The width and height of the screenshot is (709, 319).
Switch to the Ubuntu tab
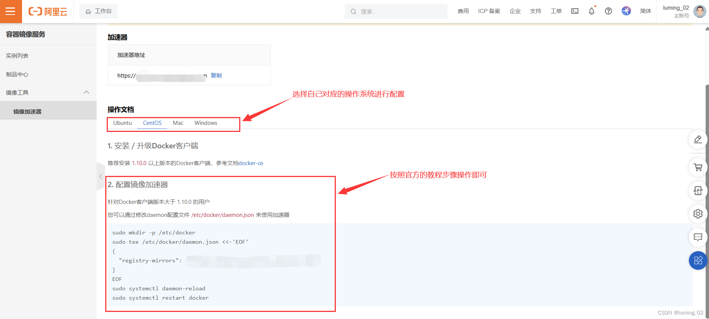(122, 123)
